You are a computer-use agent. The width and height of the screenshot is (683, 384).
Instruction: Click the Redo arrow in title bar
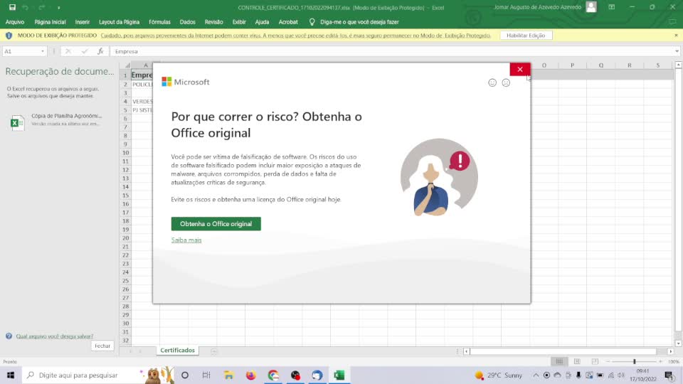point(42,7)
